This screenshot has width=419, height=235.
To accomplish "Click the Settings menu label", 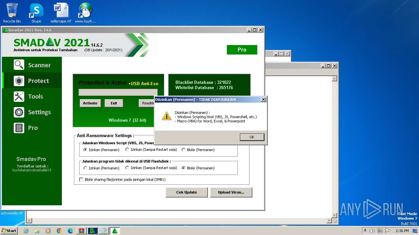I will click(39, 112).
